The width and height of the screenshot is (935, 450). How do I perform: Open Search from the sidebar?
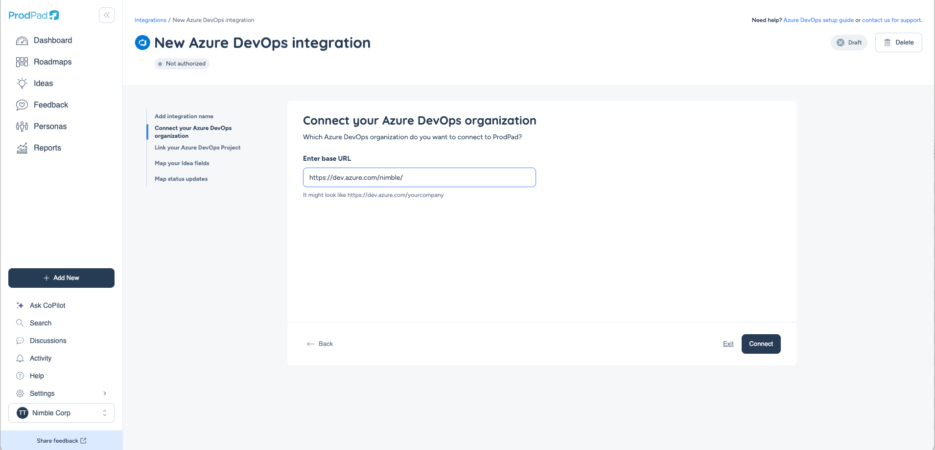point(41,323)
